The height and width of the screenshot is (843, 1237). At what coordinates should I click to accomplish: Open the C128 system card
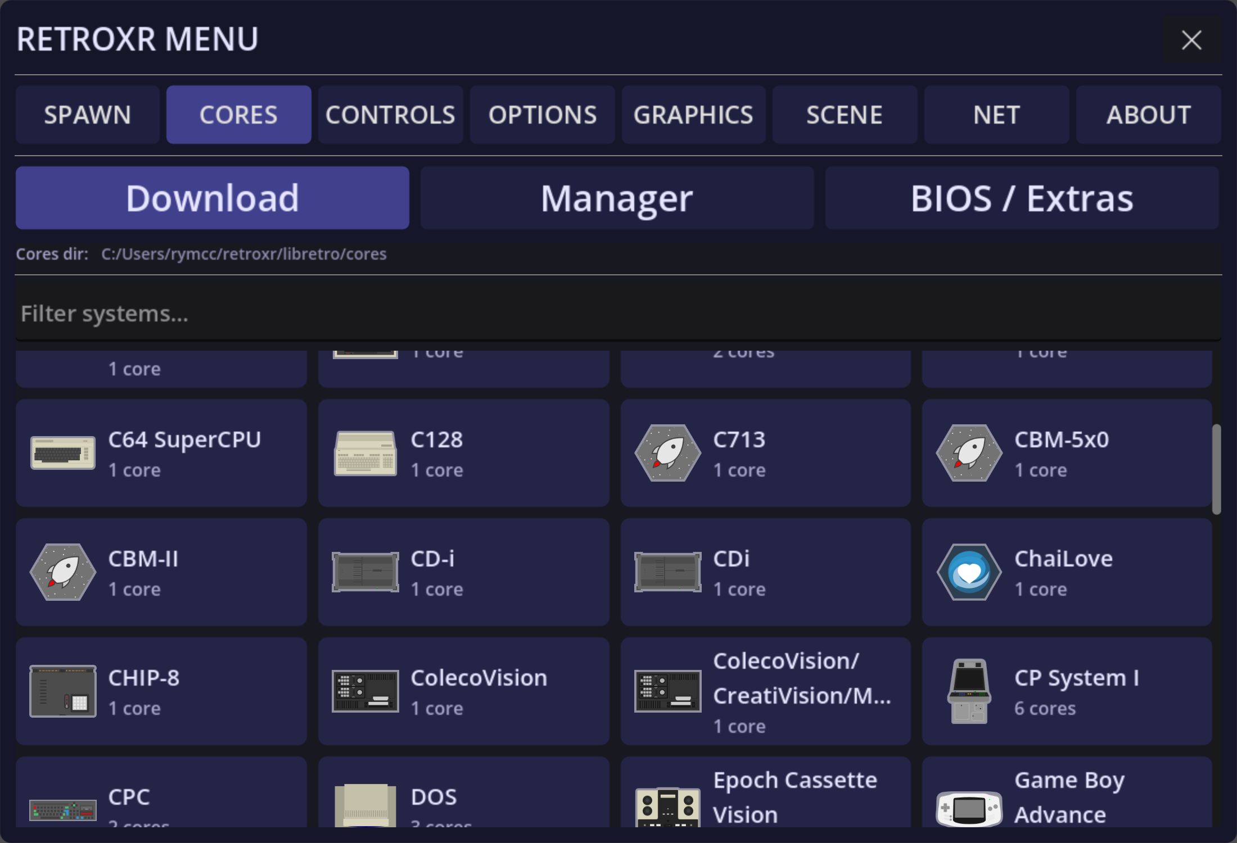coord(463,453)
